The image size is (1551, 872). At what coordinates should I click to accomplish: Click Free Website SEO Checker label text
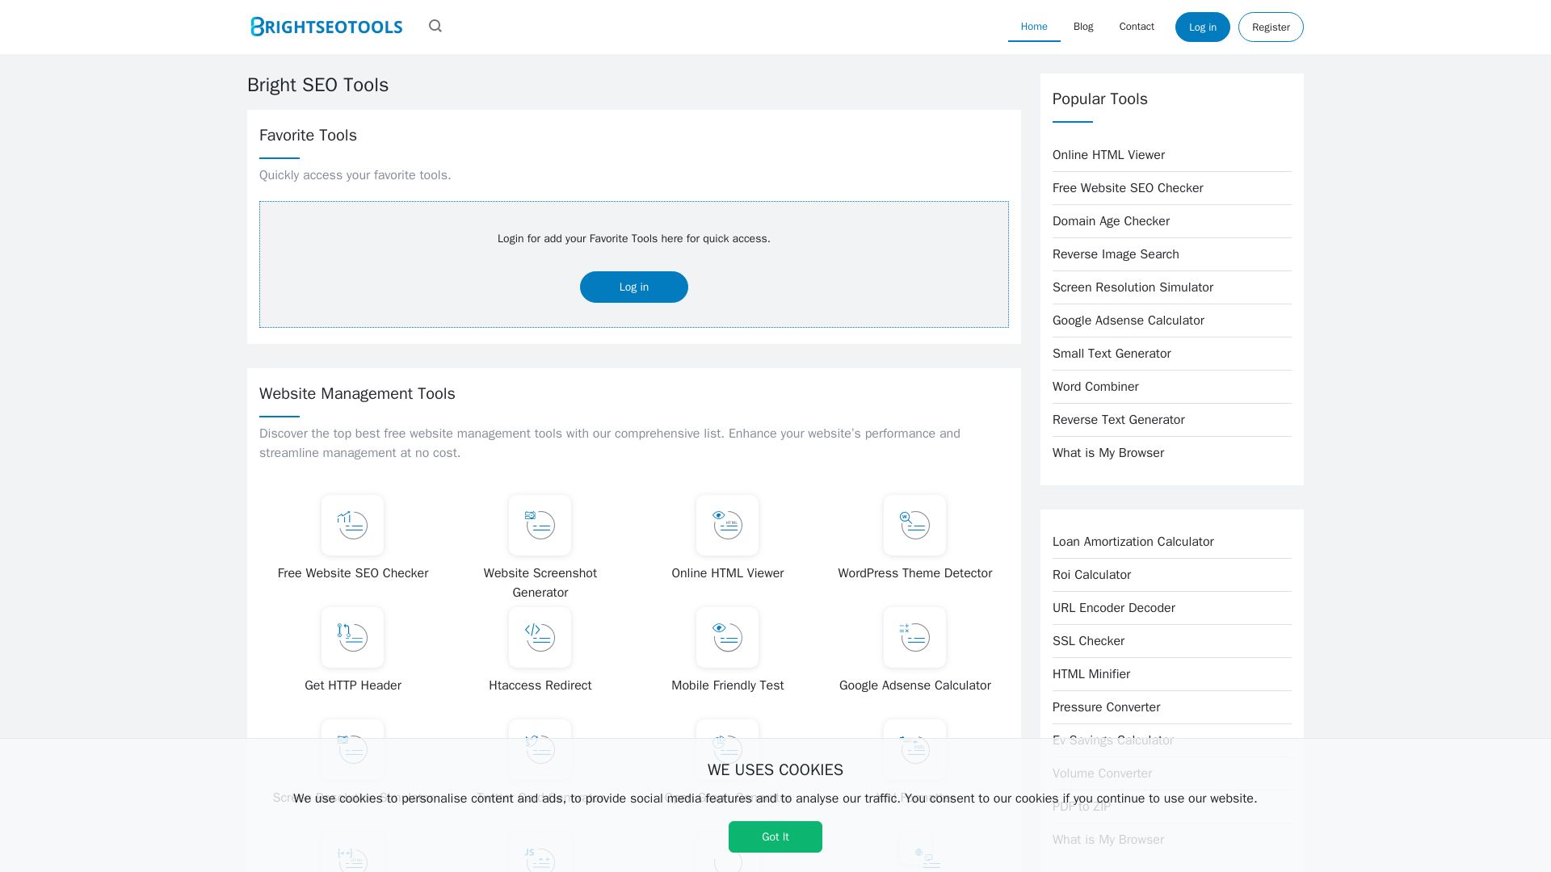[352, 573]
